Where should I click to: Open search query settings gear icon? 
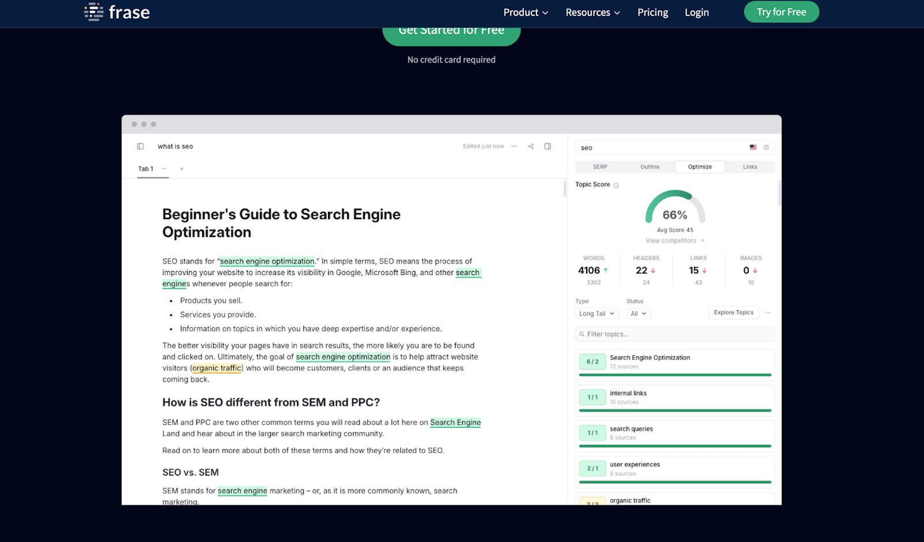(766, 147)
